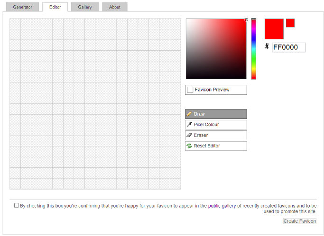Click the Favicon Preview thumbnail box
This screenshot has height=236, width=324.
pyautogui.click(x=190, y=90)
